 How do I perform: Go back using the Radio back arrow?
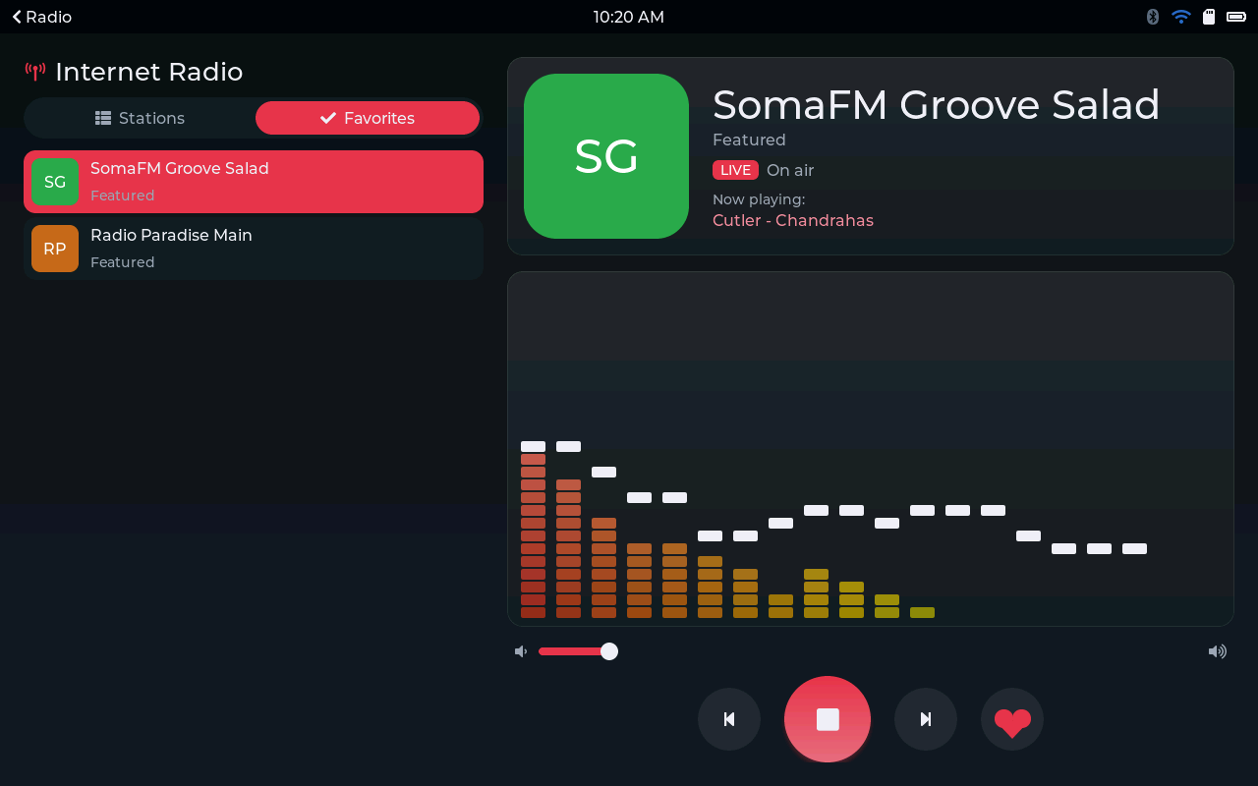click(x=41, y=17)
